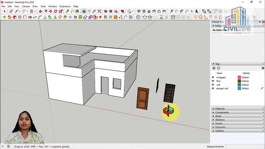
Task: Expand the Instructor panel
Action: click(x=238, y=127)
